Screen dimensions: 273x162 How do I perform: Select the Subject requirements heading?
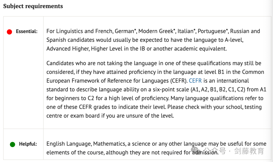click(33, 6)
